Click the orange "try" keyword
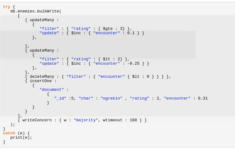This screenshot has height=149, width=235. 7,7
